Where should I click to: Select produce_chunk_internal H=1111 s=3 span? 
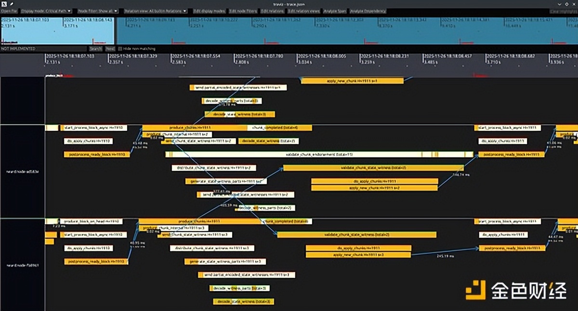(x=173, y=228)
